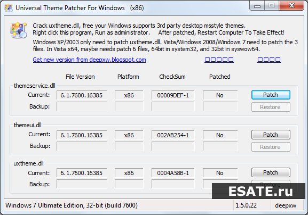The height and width of the screenshot is (215, 308).
Task: Select uxtheme.dll backup file version field
Action: click(82, 184)
